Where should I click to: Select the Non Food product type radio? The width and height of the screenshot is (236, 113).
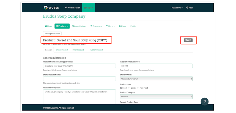[x=138, y=88]
